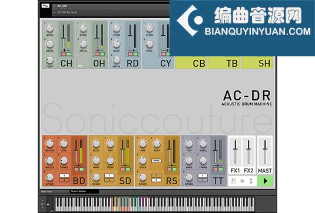Select button 1 in the TT panel
315x213 pixels.
(x=203, y=175)
